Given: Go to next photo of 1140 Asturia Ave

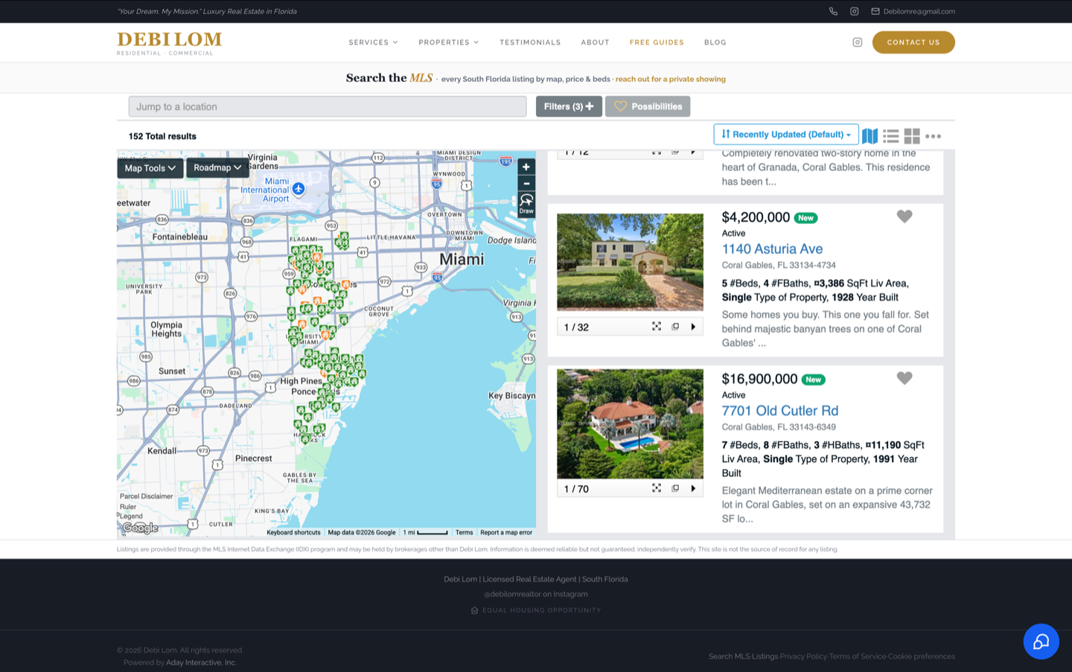Looking at the screenshot, I should point(693,327).
